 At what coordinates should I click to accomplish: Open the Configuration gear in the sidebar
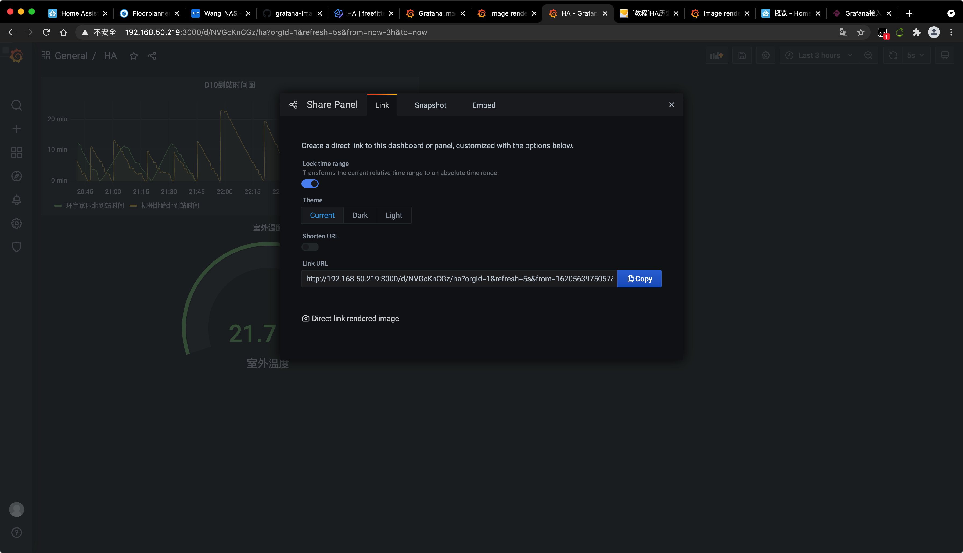point(16,223)
